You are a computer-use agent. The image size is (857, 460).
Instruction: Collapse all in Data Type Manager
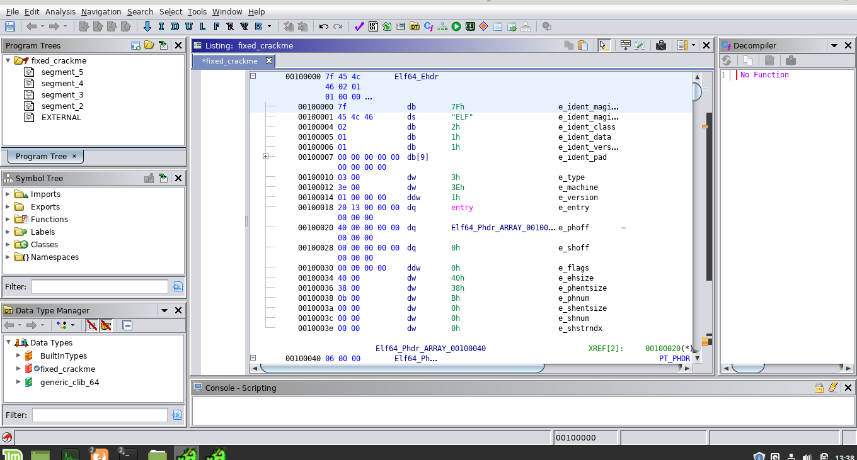(x=127, y=325)
